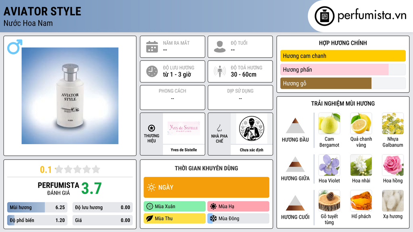Click the từ 1 - 3 giờ value
Viewport: 413px width, 232px height.
pyautogui.click(x=177, y=75)
